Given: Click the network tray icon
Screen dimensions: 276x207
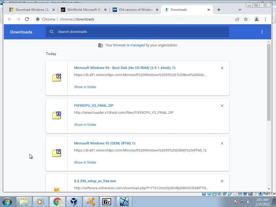Looking at the screenshot, I should [x=242, y=202].
